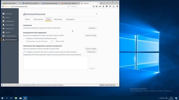Close the Control Center tab
Viewport: 179px width, 100px height.
tap(78, 3)
